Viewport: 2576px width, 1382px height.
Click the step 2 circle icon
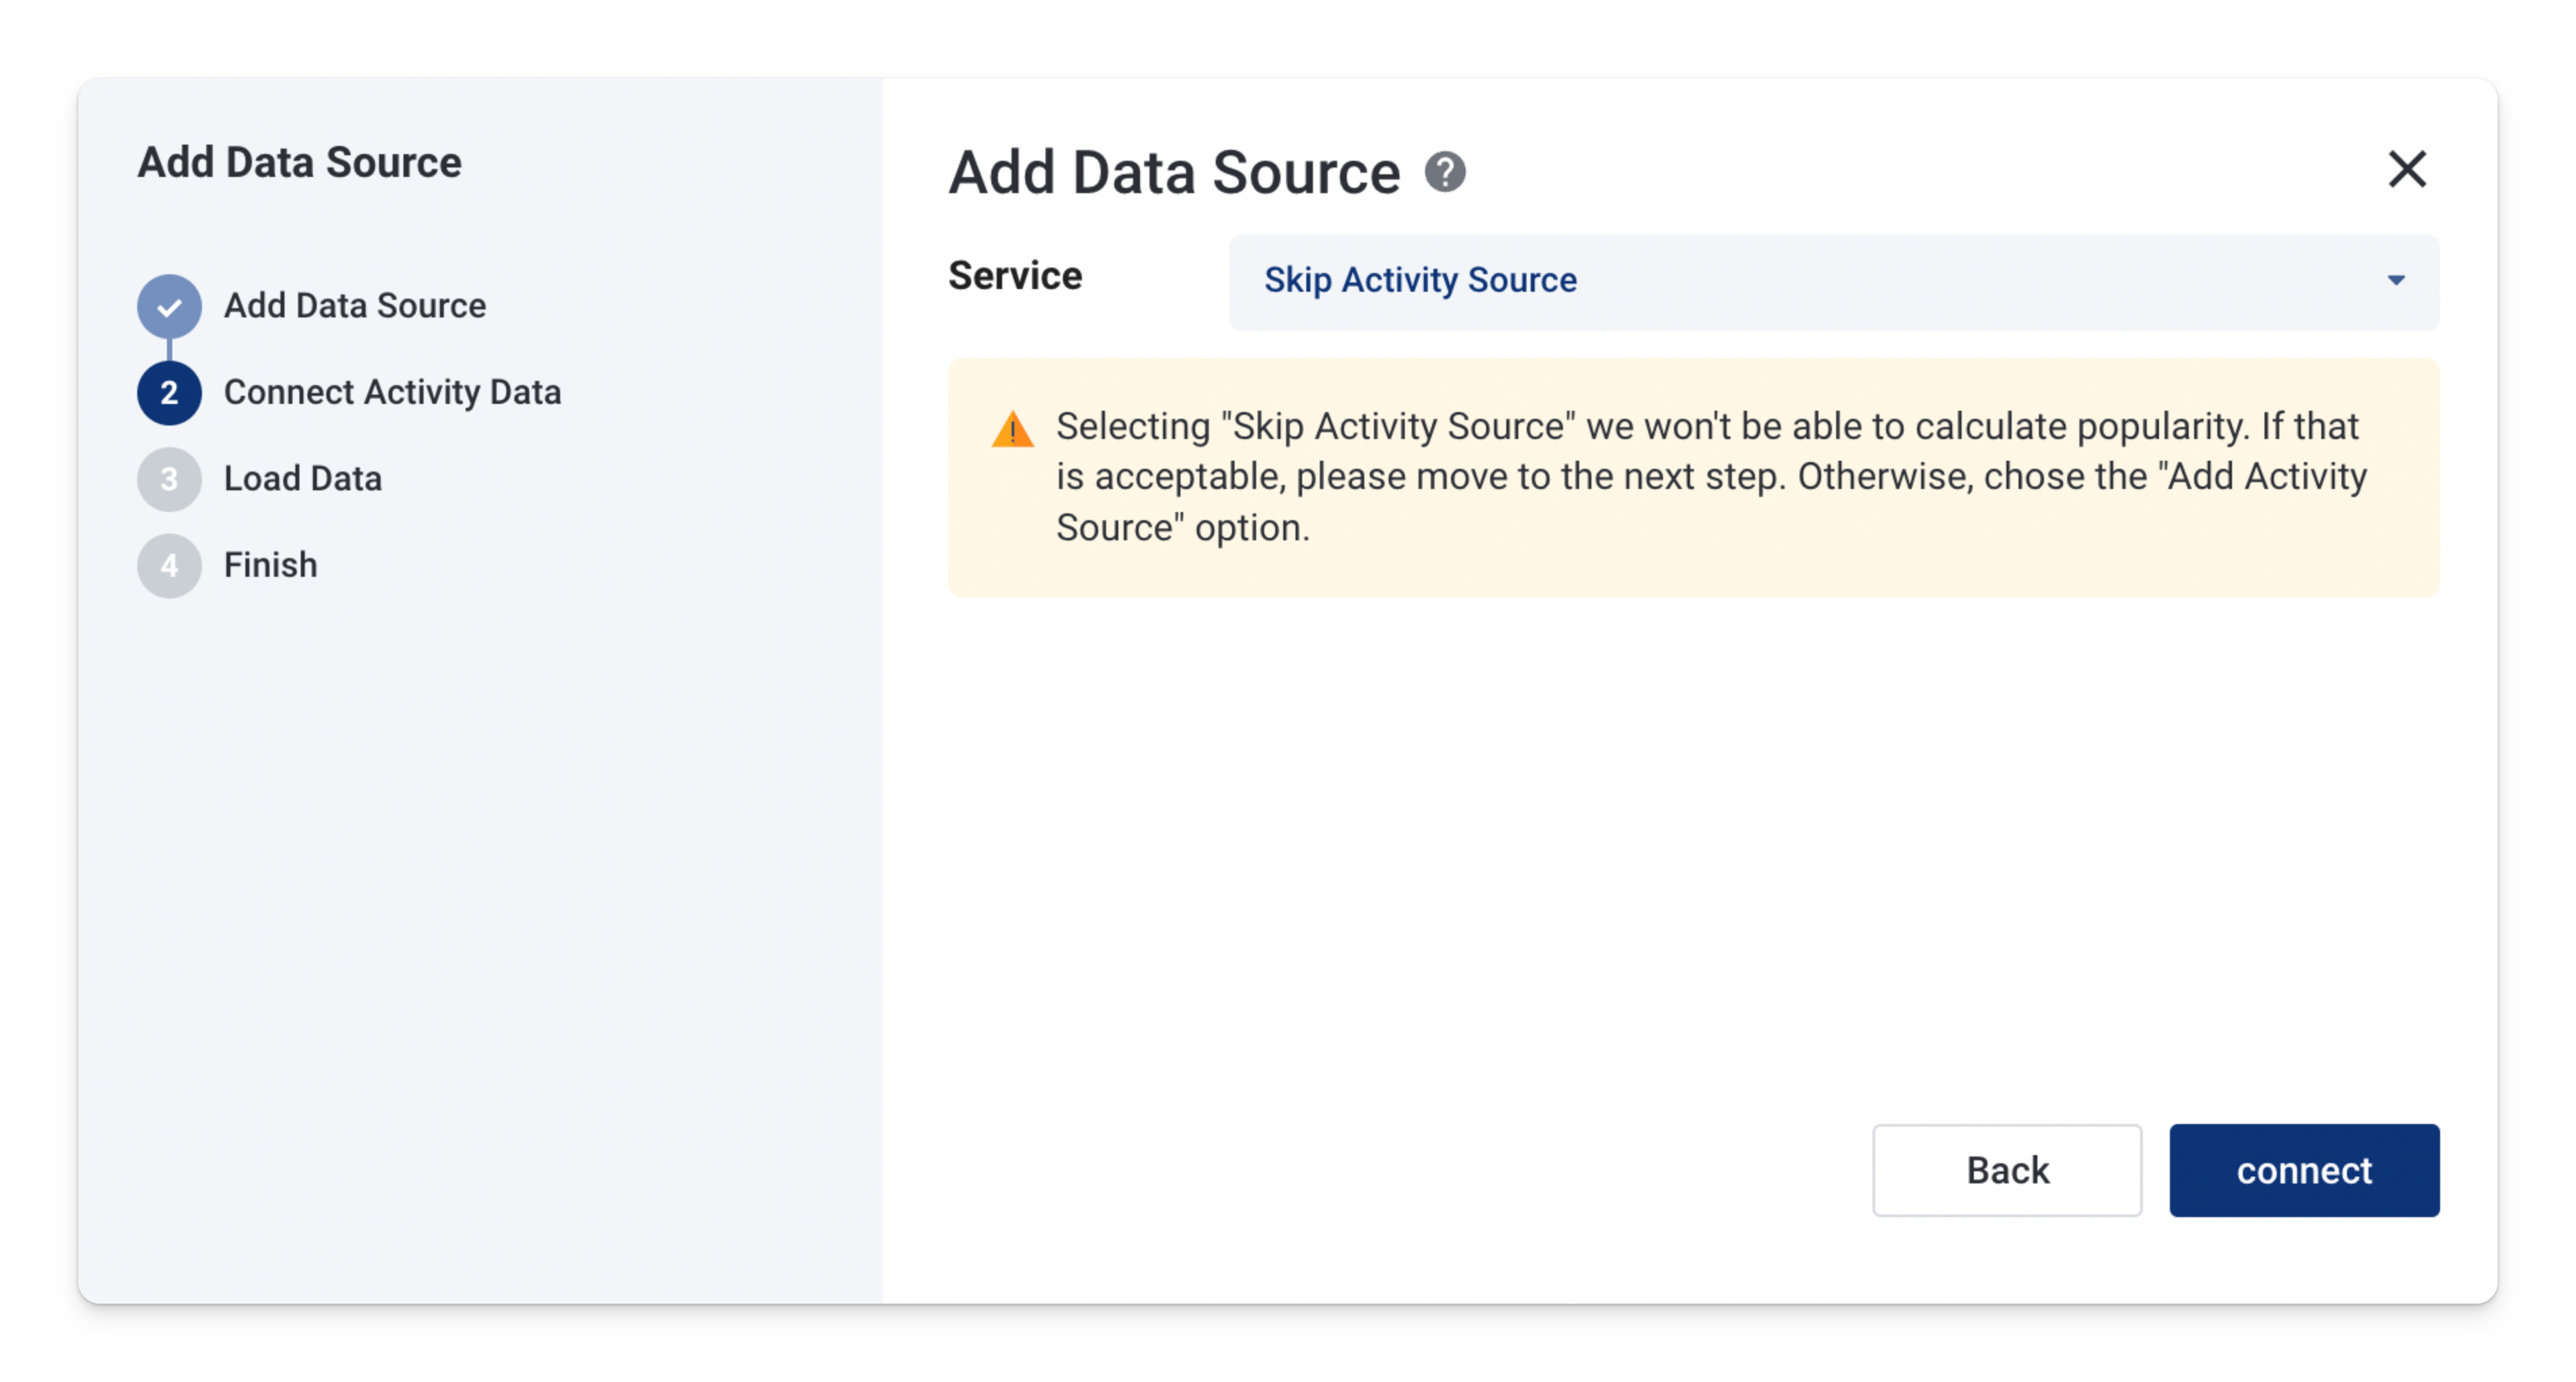tap(169, 392)
